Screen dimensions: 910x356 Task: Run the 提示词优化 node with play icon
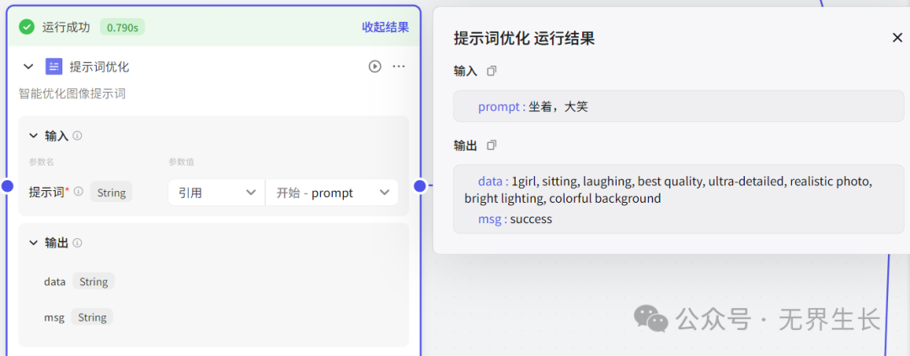point(375,66)
